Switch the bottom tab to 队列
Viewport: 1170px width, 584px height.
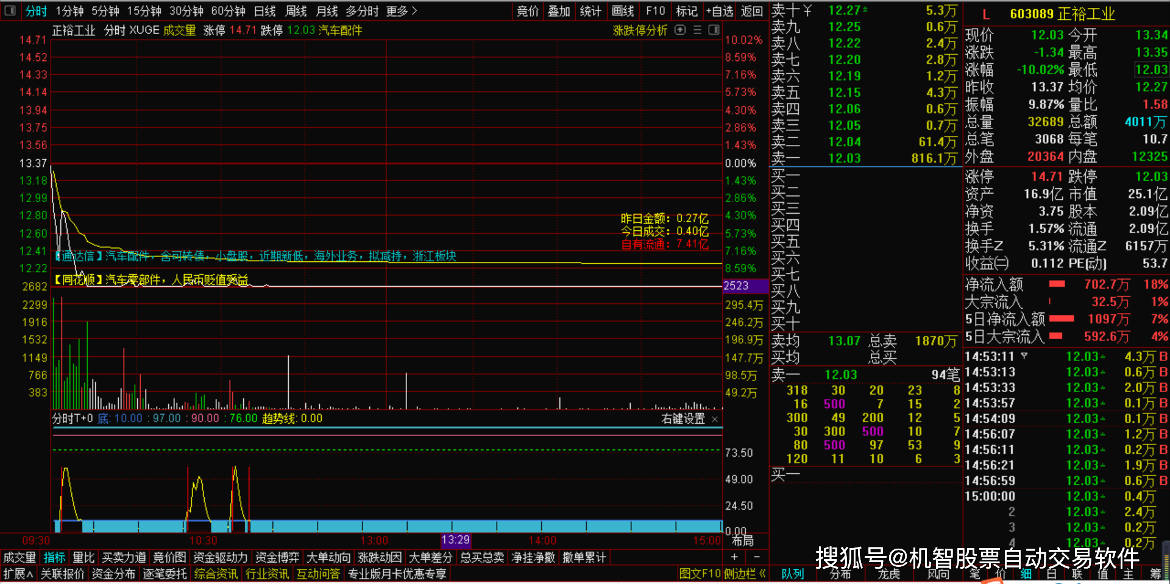tap(792, 574)
